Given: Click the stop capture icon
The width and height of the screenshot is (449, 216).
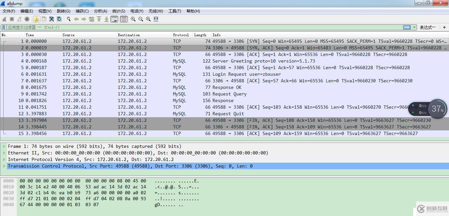Looking at the screenshot, I should pyautogui.click(x=12, y=19).
